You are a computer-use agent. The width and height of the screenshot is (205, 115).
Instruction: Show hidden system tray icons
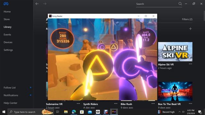click(x=179, y=112)
